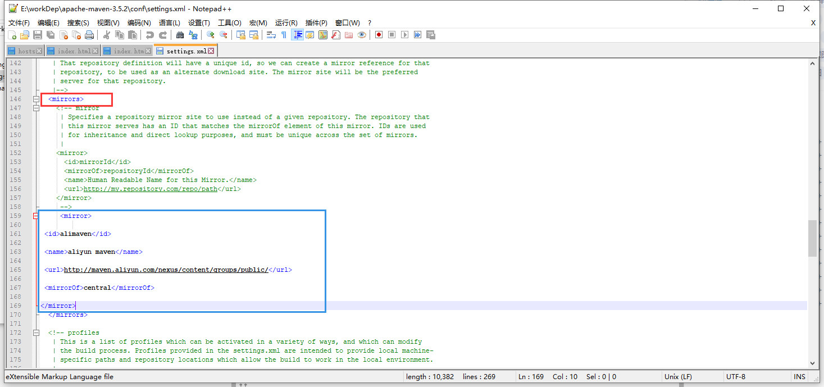Open Function List toolbar icon
The height and width of the screenshot is (387, 824).
[x=336, y=35]
